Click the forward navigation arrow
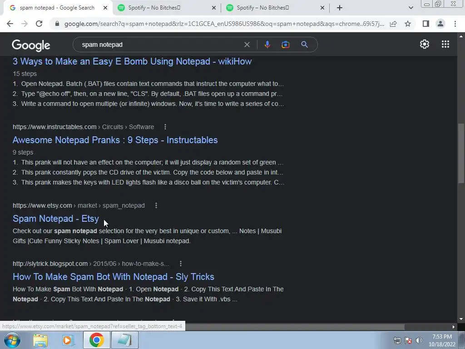The image size is (465, 349). tap(25, 24)
